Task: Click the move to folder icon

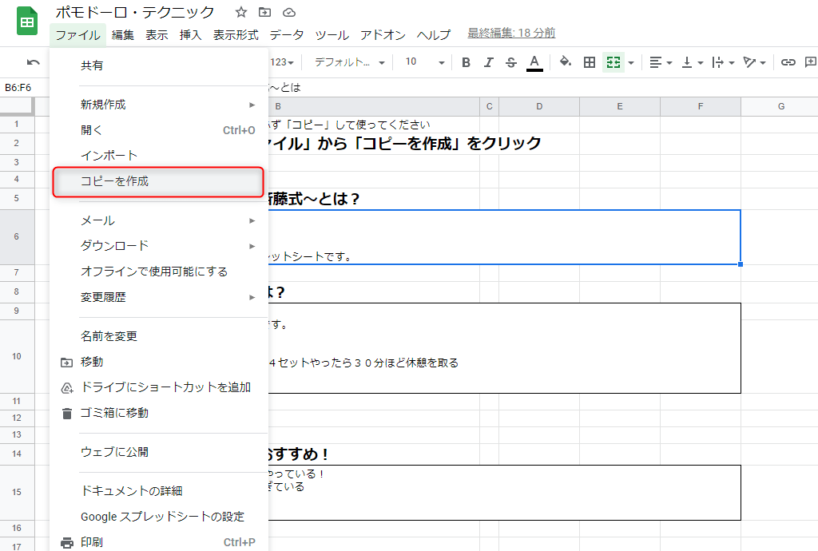Action: coord(263,12)
